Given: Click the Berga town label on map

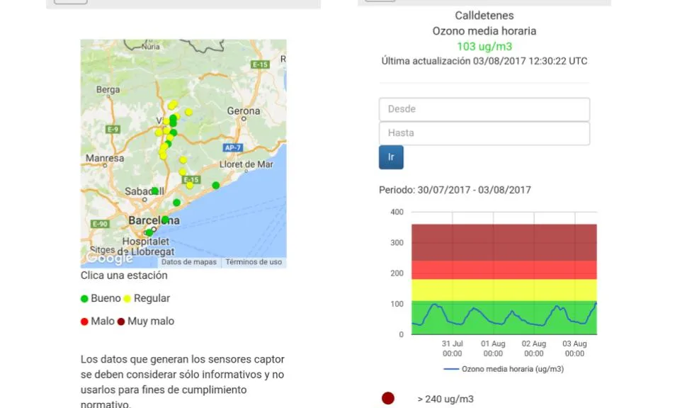Looking at the screenshot, I should click(x=108, y=90).
